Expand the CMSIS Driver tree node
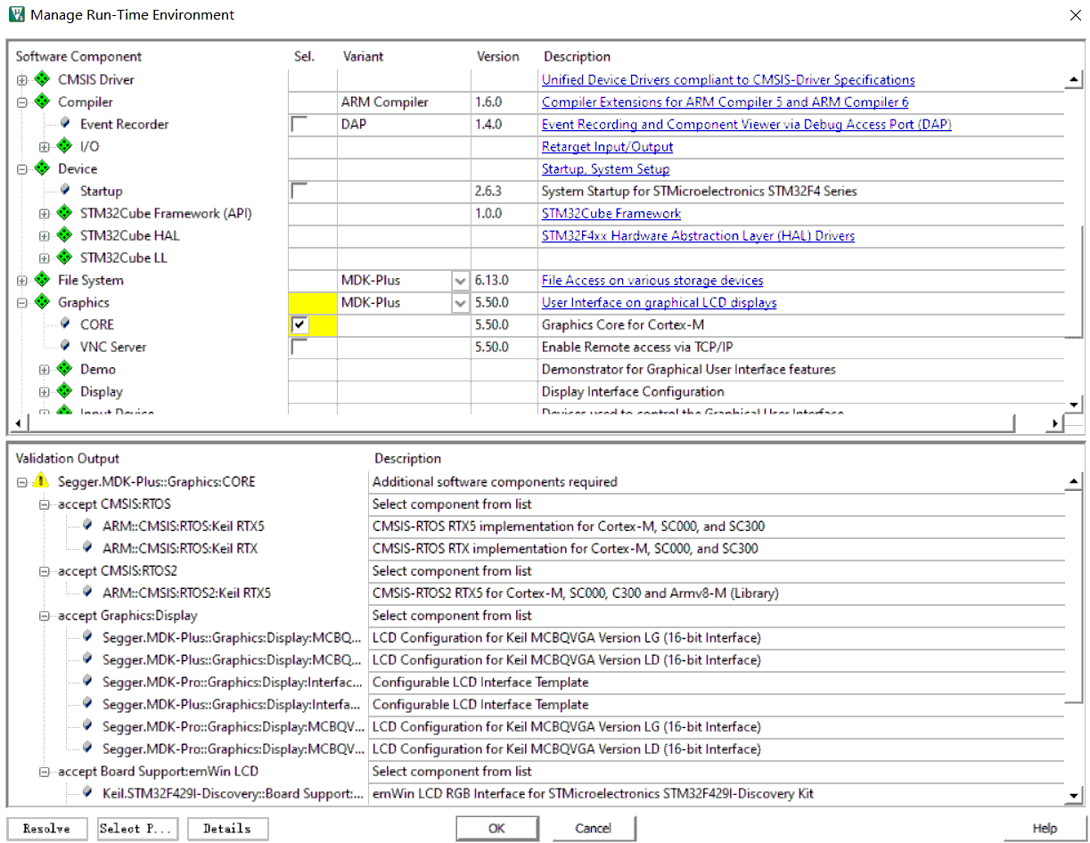 coord(22,80)
